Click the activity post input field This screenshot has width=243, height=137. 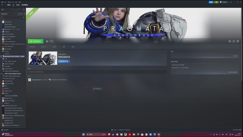tap(97, 72)
